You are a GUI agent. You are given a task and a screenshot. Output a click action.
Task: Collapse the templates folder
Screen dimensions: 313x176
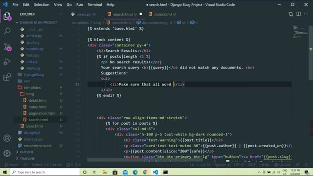pyautogui.click(x=32, y=88)
